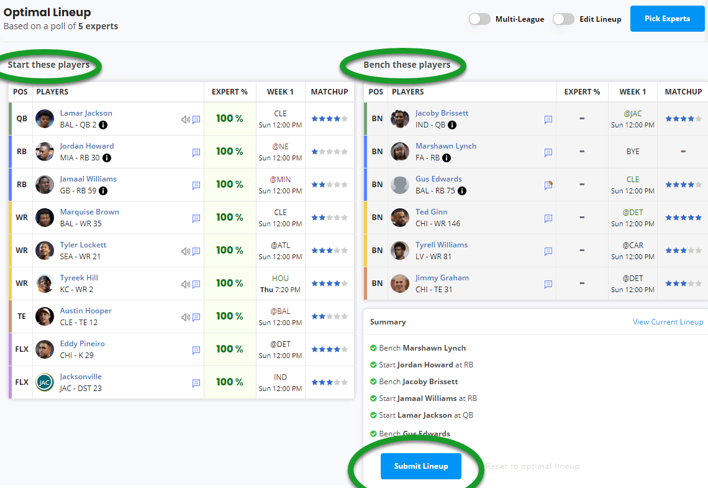
Task: Click '5 experts' text under Optimal Lineup
Action: [x=98, y=26]
